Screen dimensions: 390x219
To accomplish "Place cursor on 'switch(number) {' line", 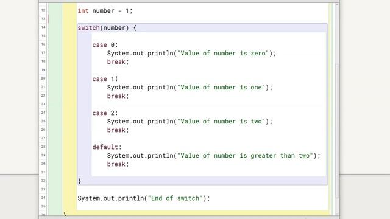I will (107, 28).
